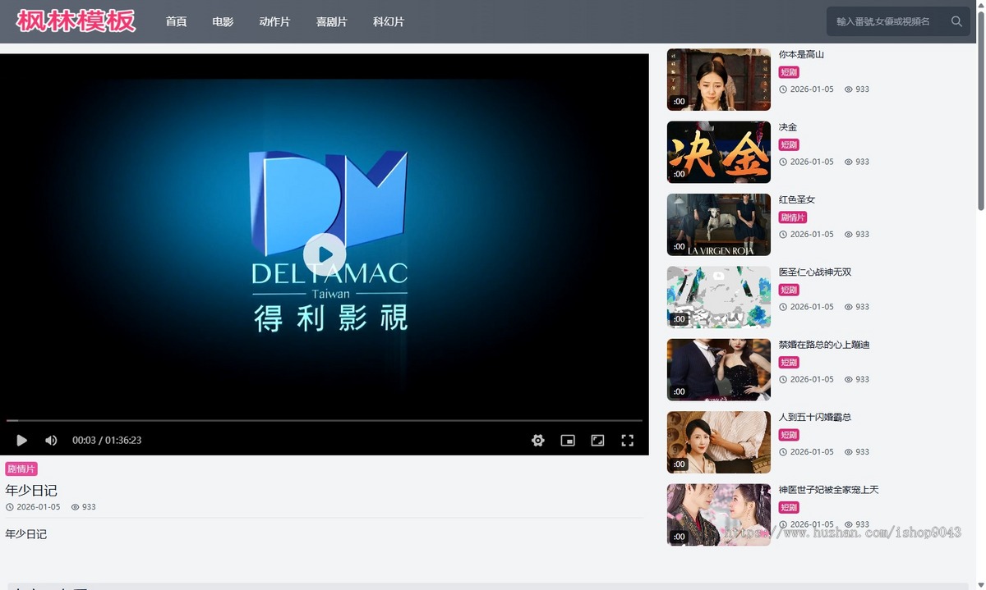
Task: Click clock icon beside 年少日记 date
Action: (10, 507)
